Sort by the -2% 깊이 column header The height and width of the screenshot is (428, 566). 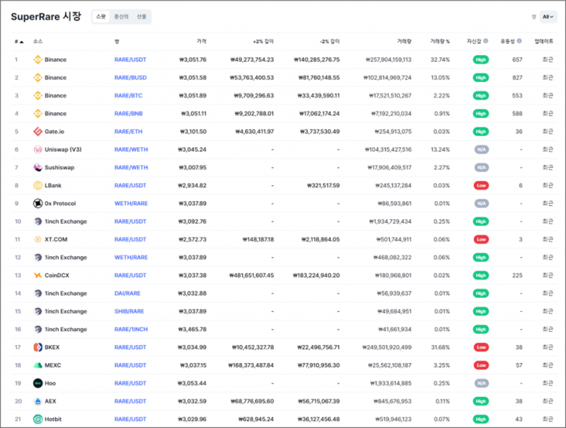tap(330, 42)
